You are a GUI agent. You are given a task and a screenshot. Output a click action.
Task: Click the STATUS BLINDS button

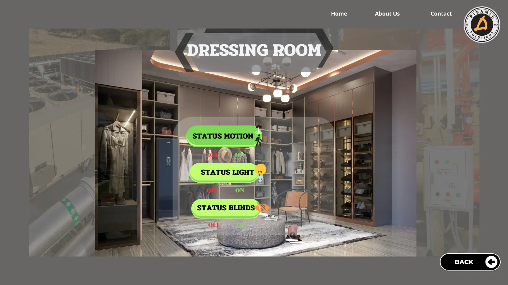[x=226, y=208]
